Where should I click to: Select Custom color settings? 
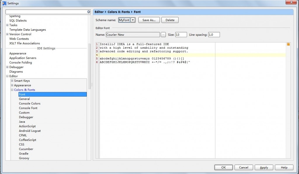pos(24,113)
